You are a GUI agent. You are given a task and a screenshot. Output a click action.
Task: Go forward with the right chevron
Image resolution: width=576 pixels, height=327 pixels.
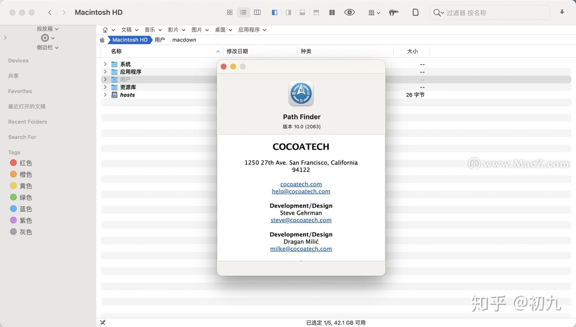click(64, 12)
